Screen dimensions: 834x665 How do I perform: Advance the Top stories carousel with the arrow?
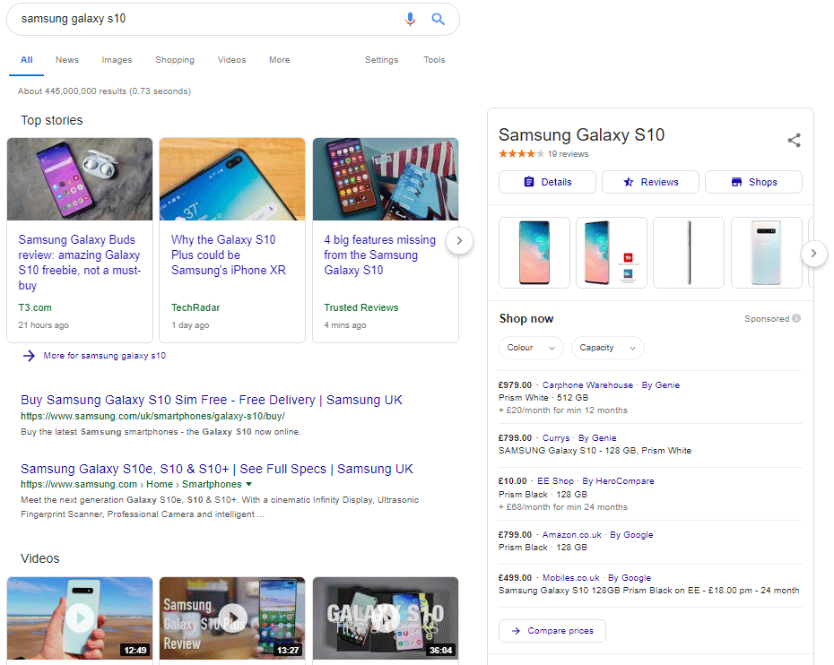(x=459, y=240)
